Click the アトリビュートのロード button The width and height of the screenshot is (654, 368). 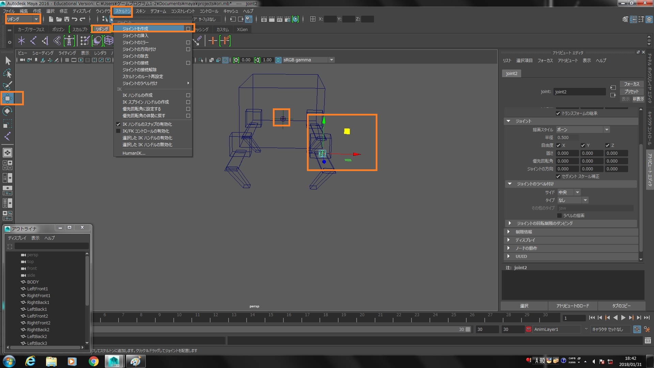pyautogui.click(x=573, y=306)
